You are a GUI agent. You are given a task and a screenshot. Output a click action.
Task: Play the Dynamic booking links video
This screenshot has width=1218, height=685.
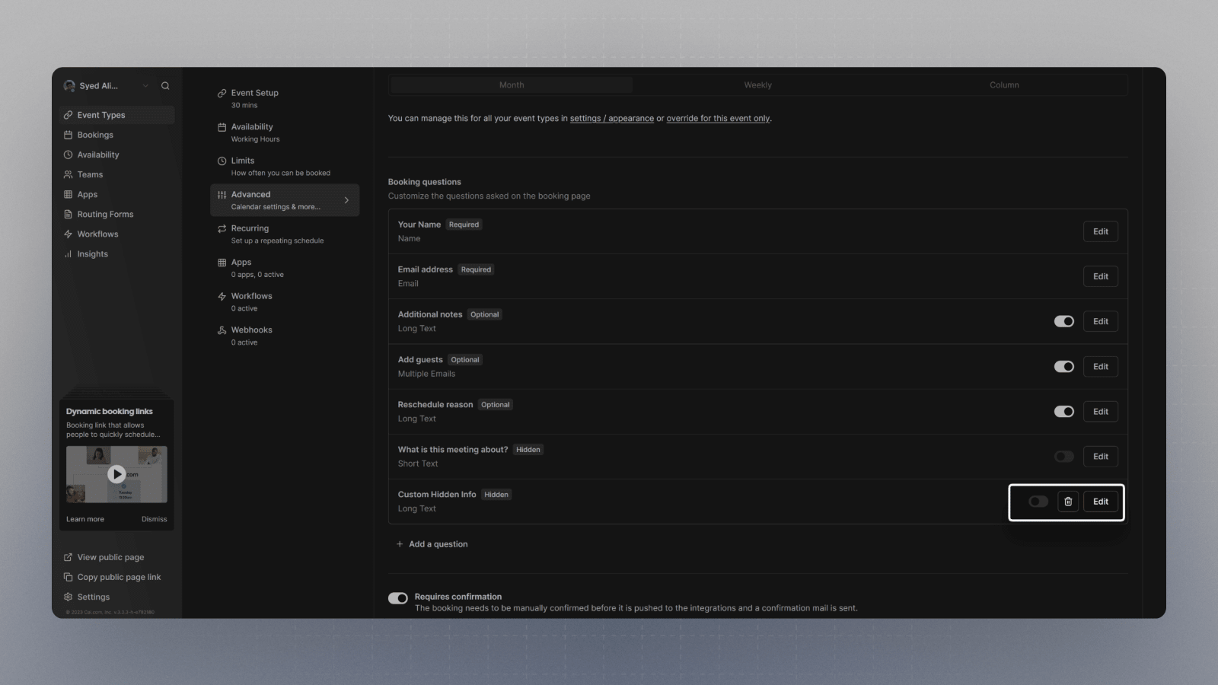[x=116, y=474]
